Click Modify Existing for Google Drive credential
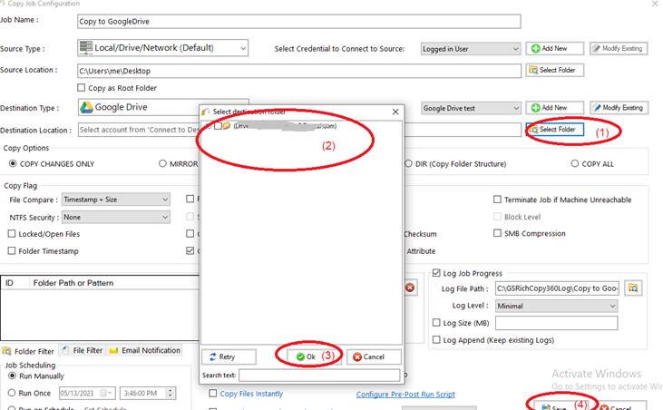This screenshot has width=663, height=410. (x=619, y=108)
